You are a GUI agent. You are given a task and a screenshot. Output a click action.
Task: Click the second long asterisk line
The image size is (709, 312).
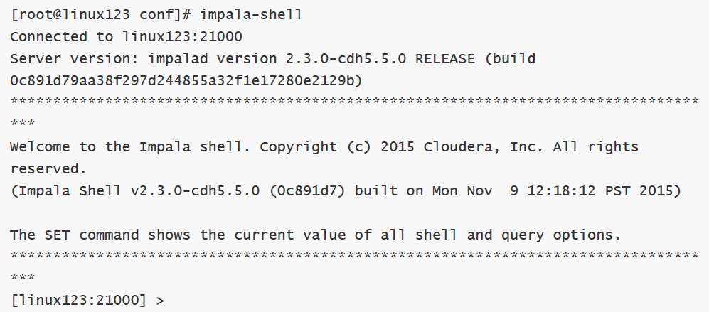(354, 257)
